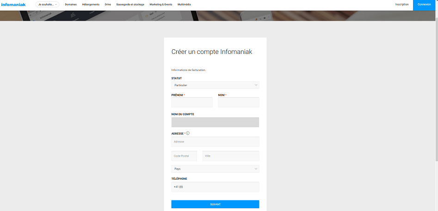Focus the Adresse input field
The image size is (438, 211).
coord(215,142)
